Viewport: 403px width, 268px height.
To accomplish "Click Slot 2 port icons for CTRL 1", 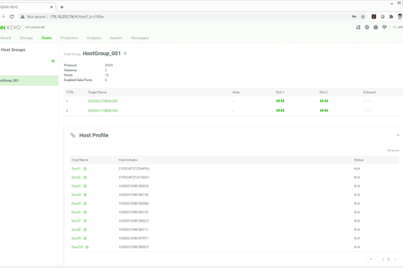I will 324,101.
